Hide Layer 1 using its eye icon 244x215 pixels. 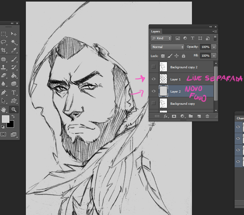[153, 79]
